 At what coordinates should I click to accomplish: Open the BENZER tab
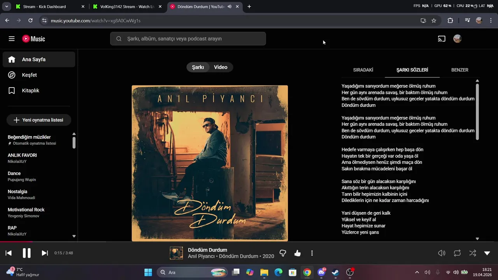459,70
